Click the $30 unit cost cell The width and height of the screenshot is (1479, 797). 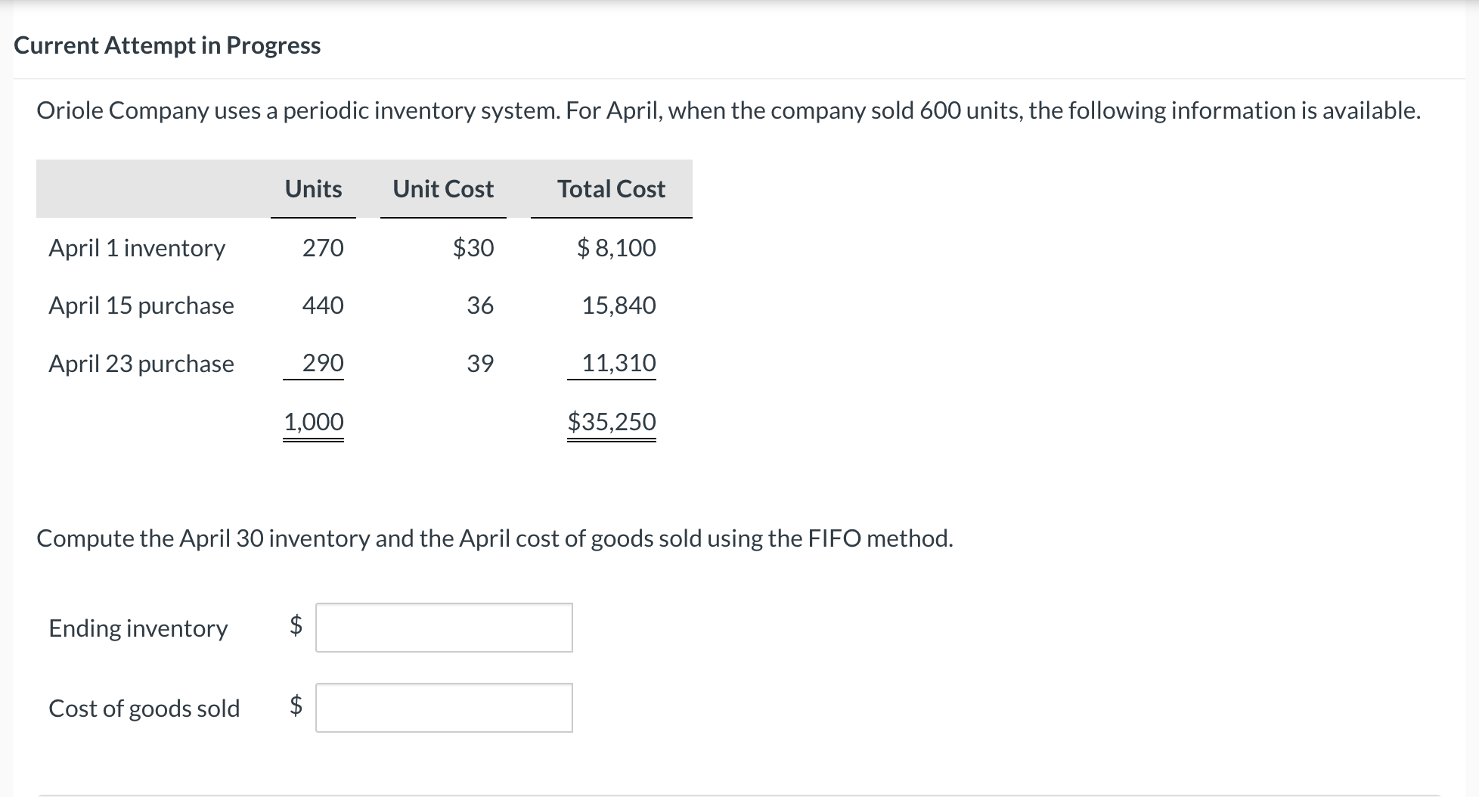473,248
